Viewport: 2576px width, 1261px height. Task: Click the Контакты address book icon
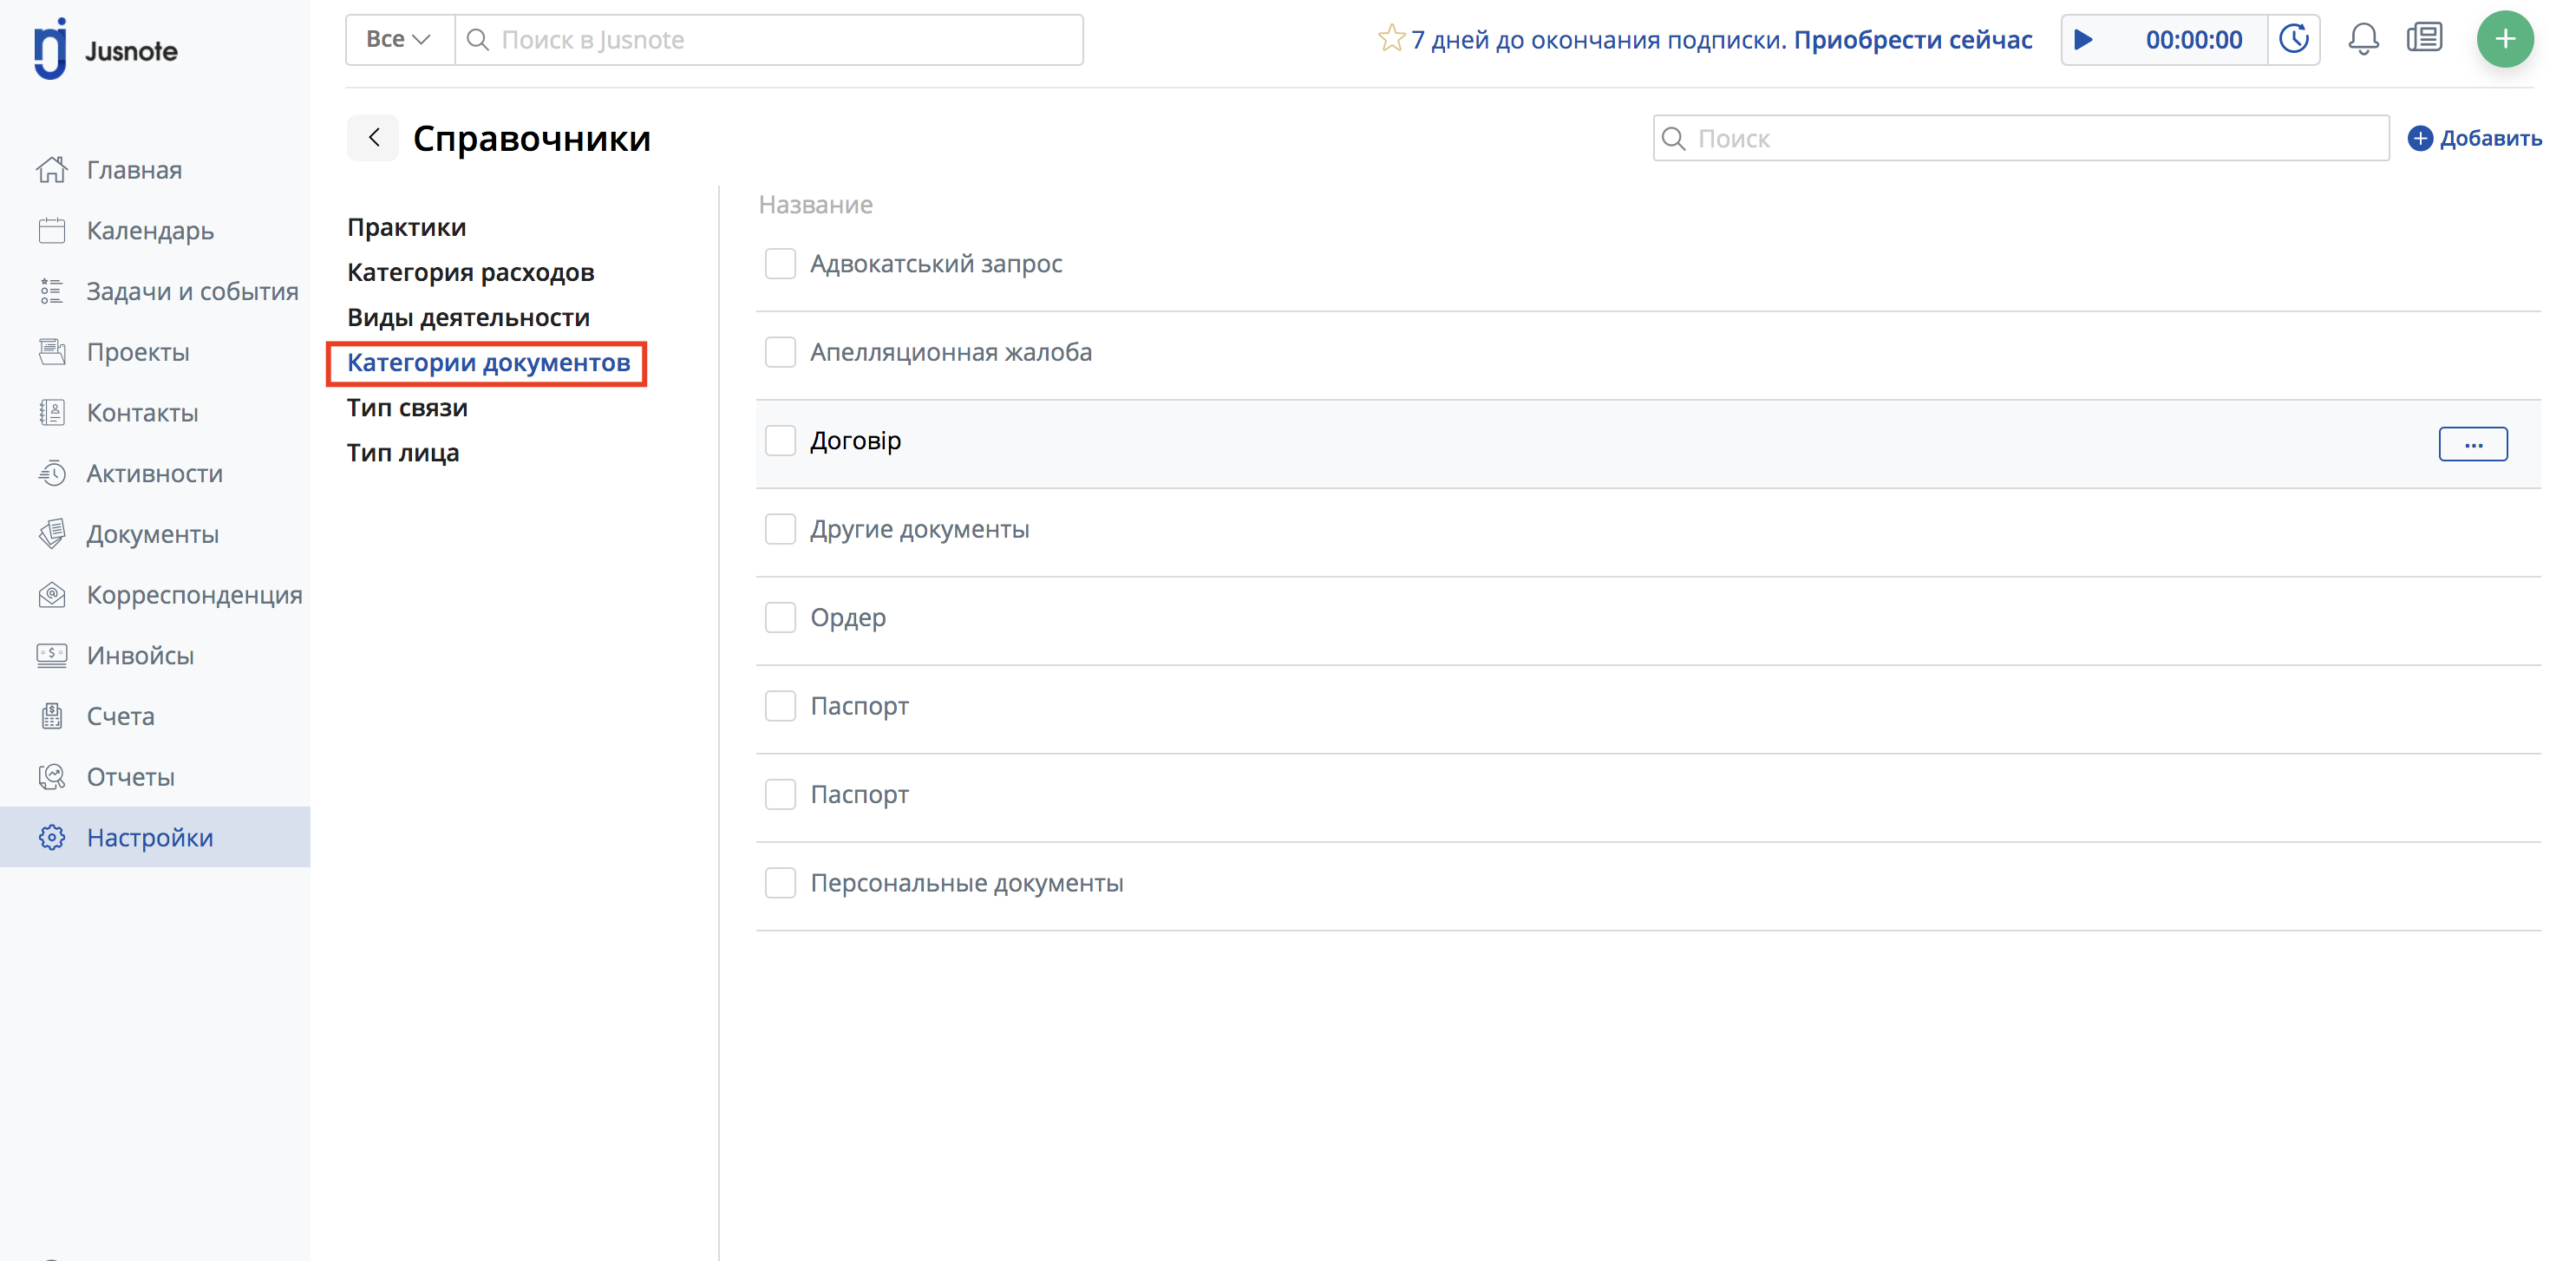52,413
